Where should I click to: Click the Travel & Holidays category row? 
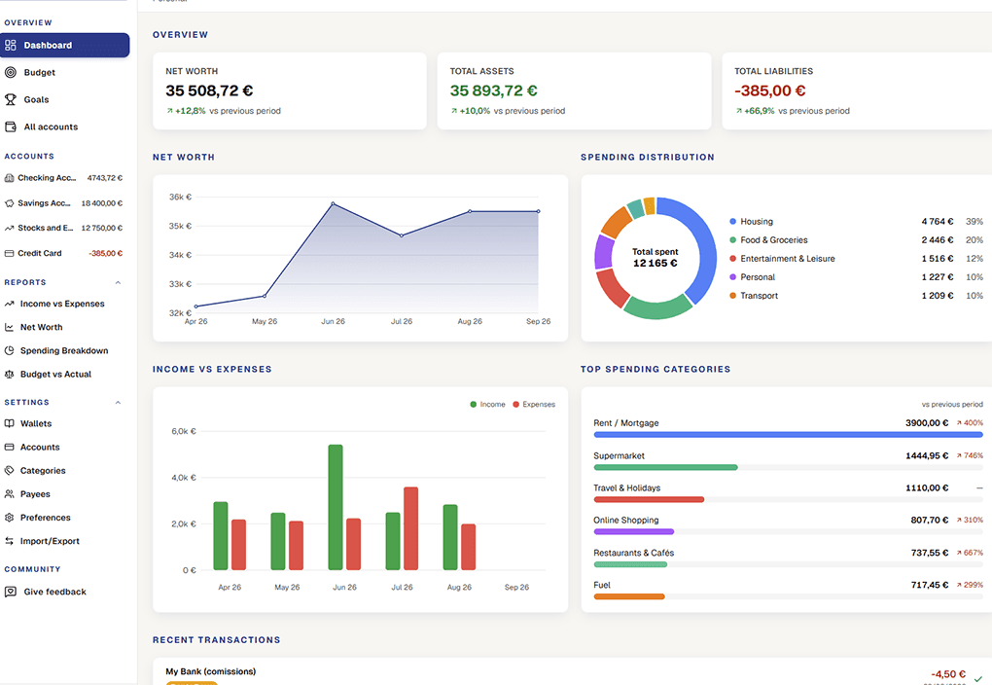click(789, 493)
